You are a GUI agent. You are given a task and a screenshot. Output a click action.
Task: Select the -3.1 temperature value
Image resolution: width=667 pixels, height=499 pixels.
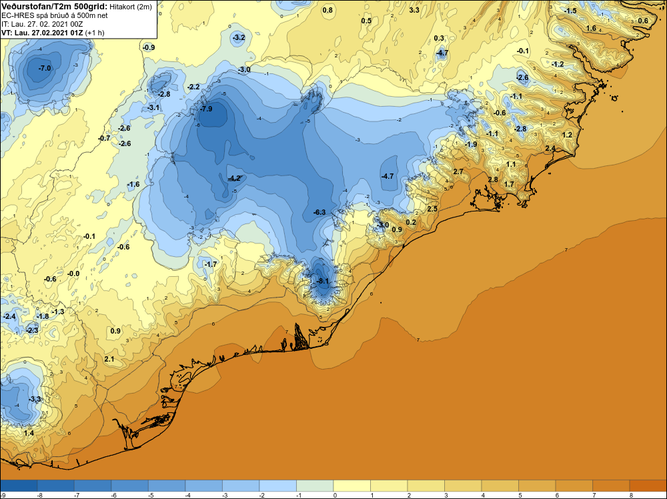pos(153,108)
